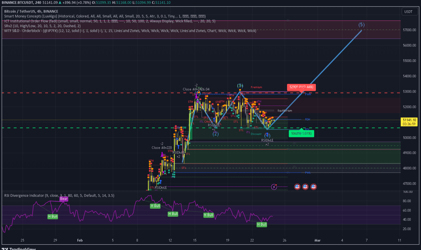Screen dimensions: 421x250
Task: Click the middle US flag economic event icon
Action: point(305,187)
